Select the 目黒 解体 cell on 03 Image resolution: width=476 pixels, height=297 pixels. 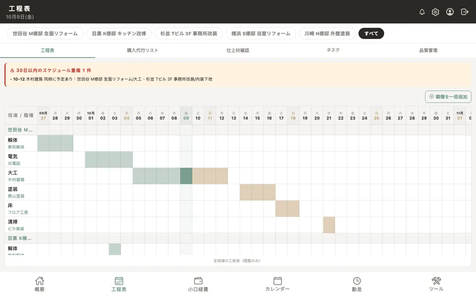tap(115, 249)
